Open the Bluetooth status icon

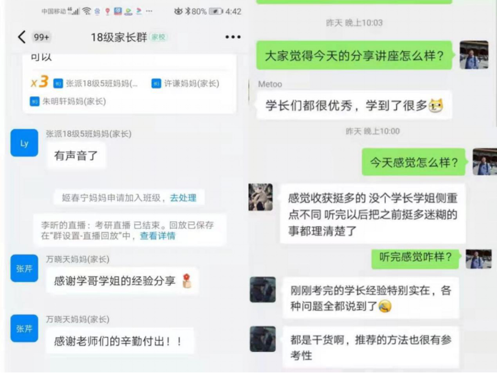(x=188, y=11)
